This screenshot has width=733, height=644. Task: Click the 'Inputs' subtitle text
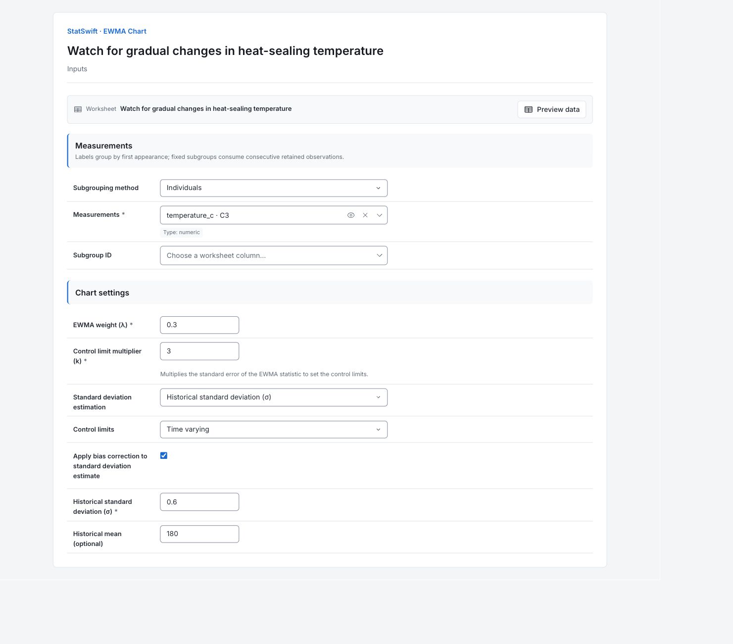click(x=77, y=69)
